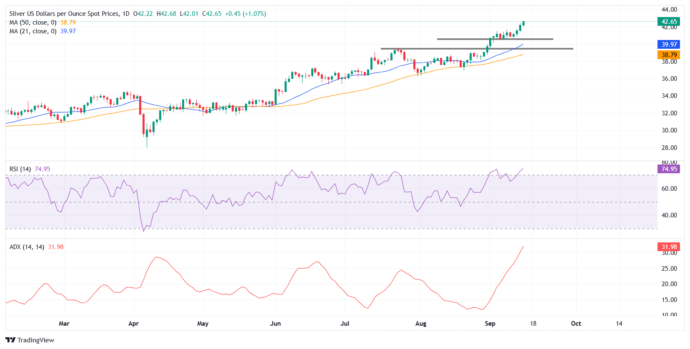Select the MA (50, close, 0) indicator legend
Image resolution: width=690 pixels, height=349 pixels.
[x=33, y=22]
